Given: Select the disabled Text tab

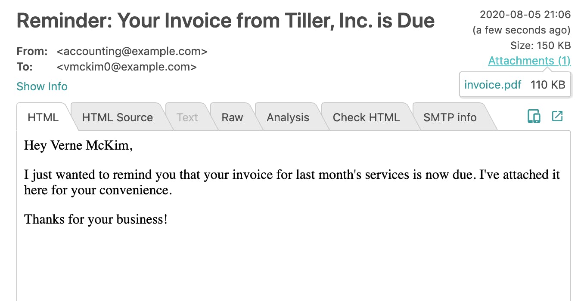Looking at the screenshot, I should [187, 117].
